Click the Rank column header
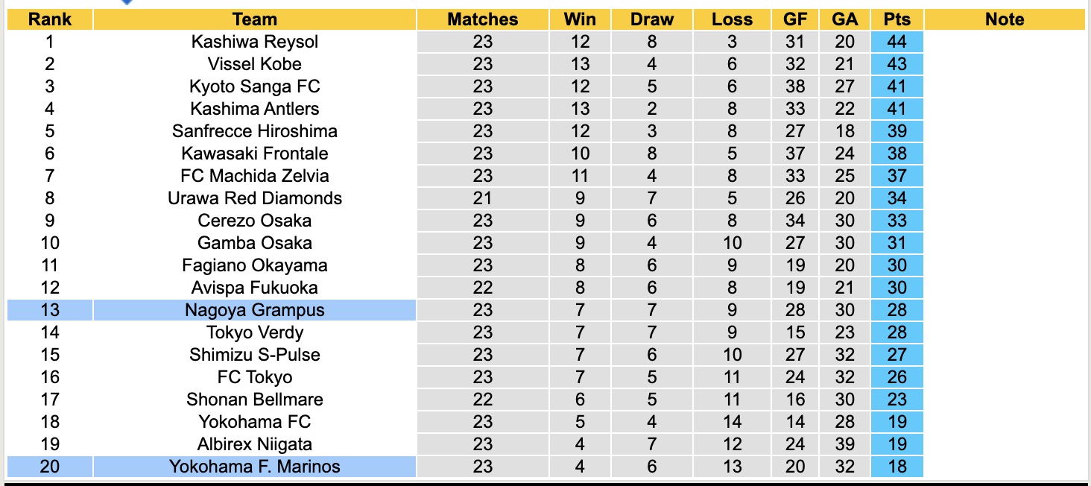 tap(49, 19)
